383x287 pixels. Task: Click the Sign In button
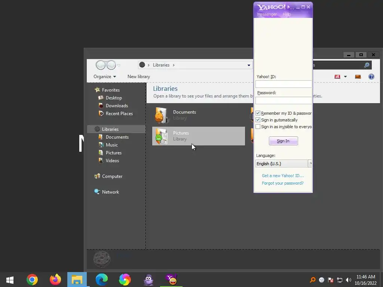pos(284,141)
